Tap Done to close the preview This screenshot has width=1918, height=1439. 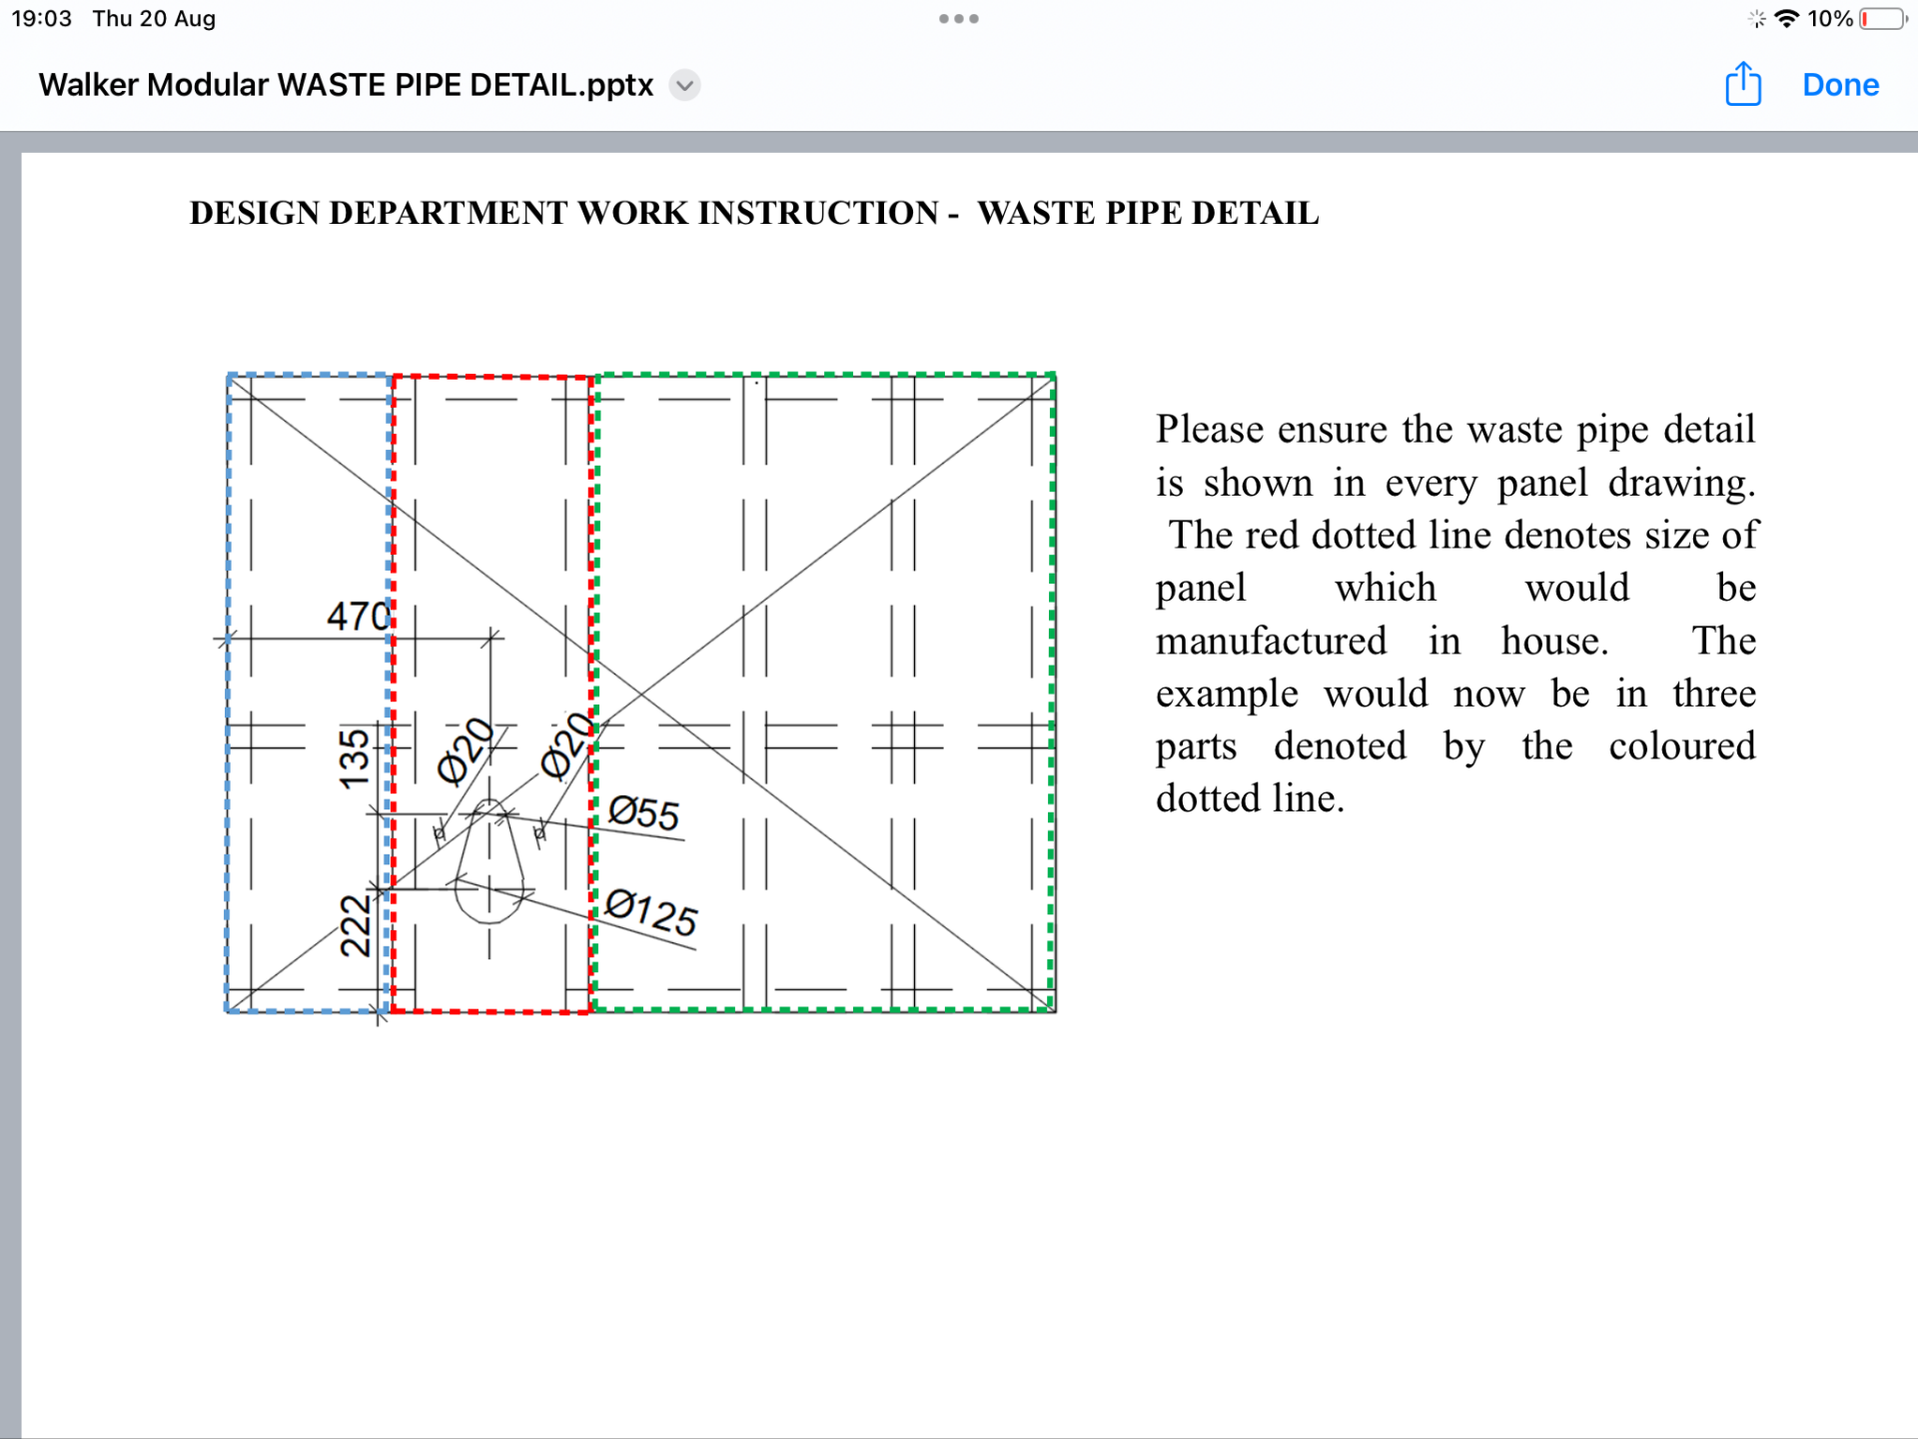pyautogui.click(x=1840, y=85)
